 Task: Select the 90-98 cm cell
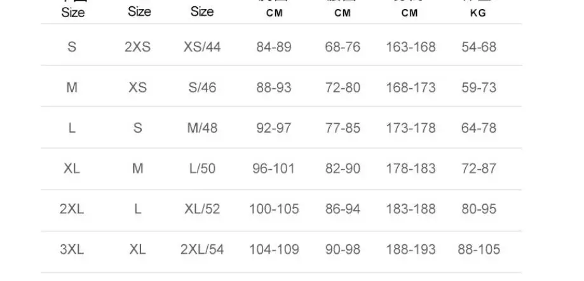click(x=343, y=249)
